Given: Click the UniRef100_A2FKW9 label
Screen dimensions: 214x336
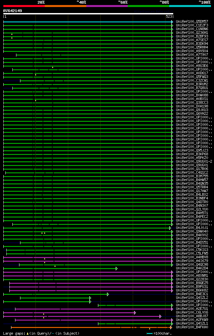Looking at the screenshot, I should pos(192,320).
